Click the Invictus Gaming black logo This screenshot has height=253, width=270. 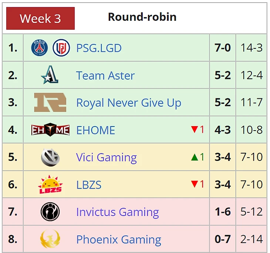click(x=50, y=212)
